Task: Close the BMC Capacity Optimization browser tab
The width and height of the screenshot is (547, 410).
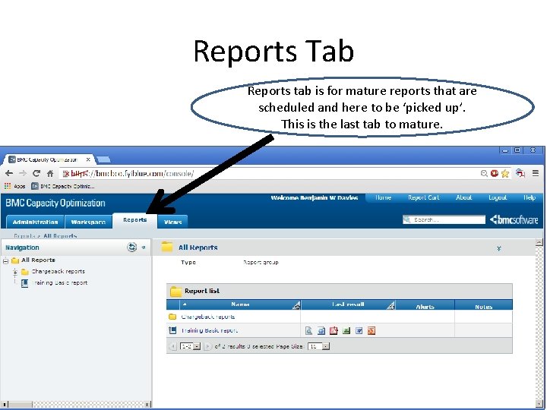Action: pyautogui.click(x=88, y=159)
